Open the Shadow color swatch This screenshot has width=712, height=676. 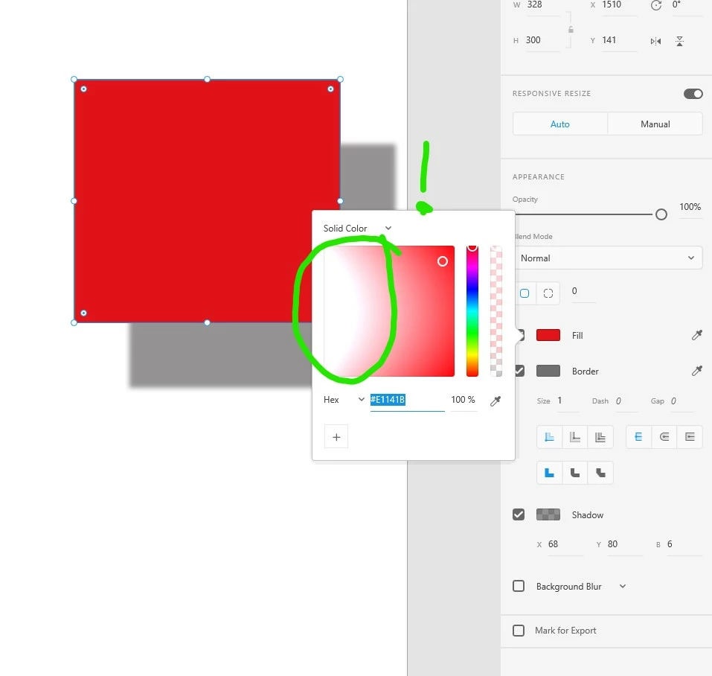[x=548, y=514]
